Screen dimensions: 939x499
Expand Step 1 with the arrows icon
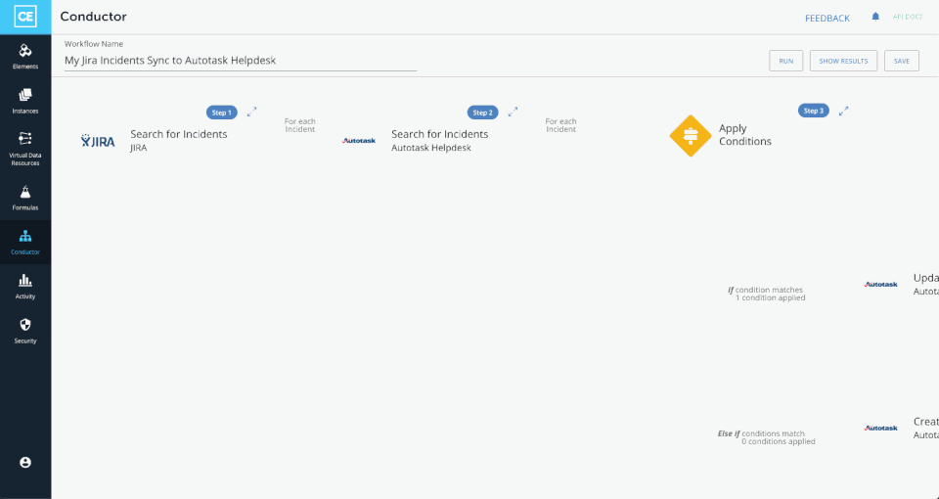(x=252, y=112)
